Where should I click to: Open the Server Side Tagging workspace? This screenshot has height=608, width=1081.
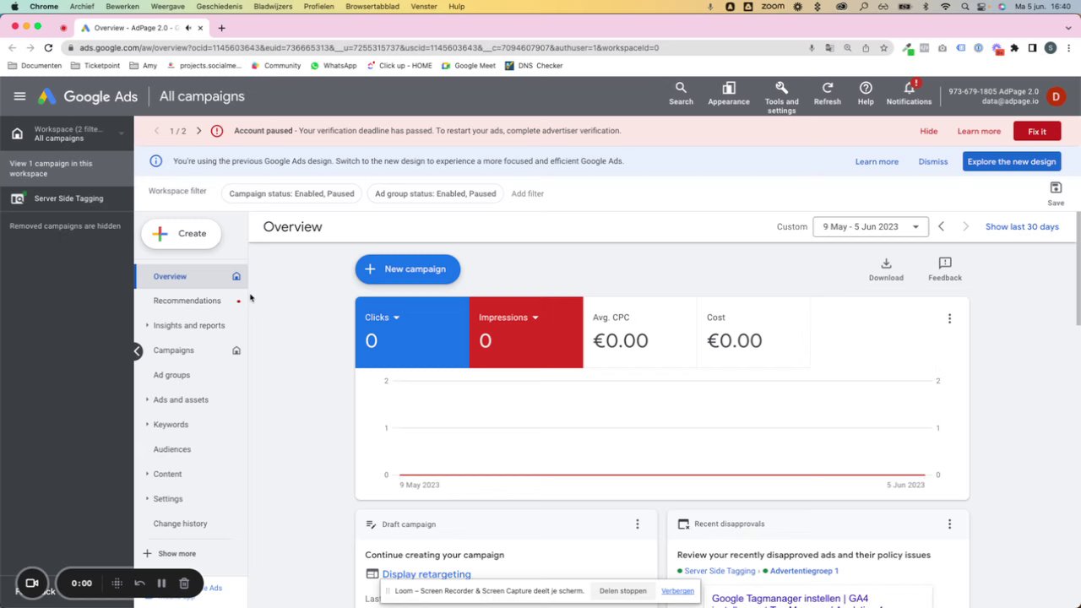68,198
